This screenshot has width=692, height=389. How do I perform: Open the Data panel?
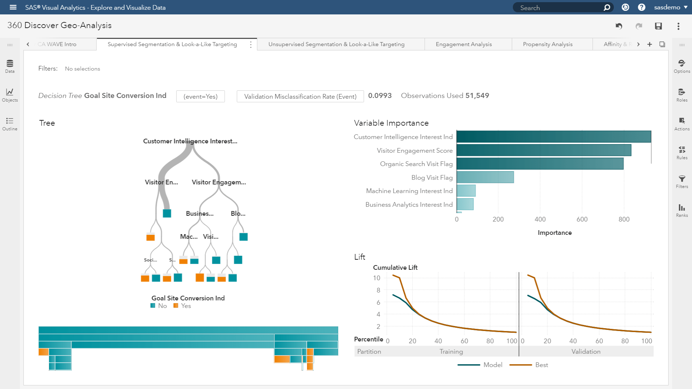pyautogui.click(x=10, y=66)
